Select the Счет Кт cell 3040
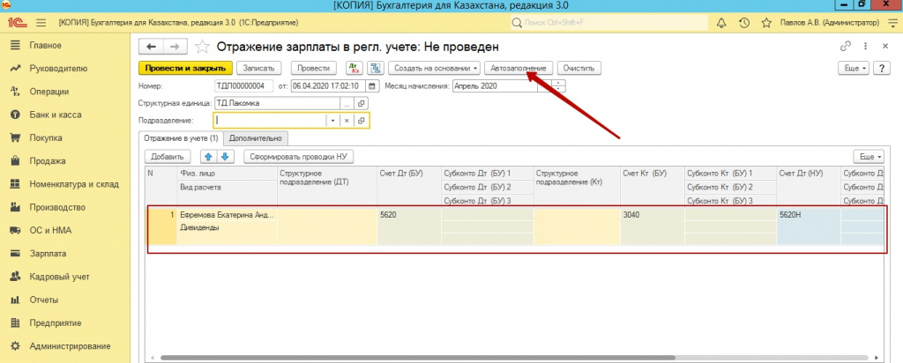 click(653, 226)
